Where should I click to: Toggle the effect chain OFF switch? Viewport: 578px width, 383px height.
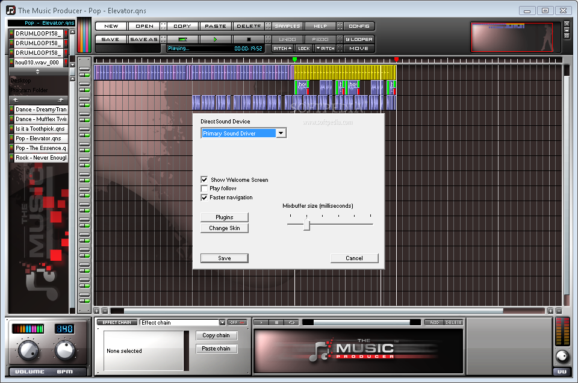pyautogui.click(x=237, y=323)
